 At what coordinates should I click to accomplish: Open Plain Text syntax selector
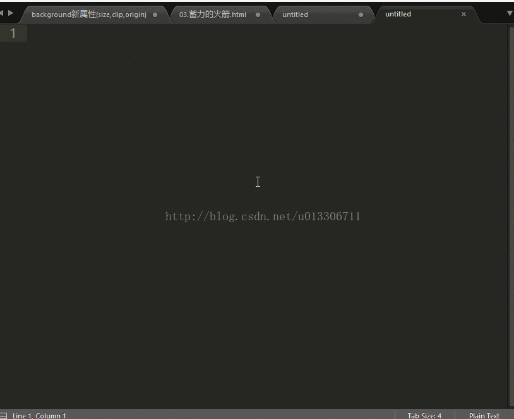pyautogui.click(x=484, y=415)
